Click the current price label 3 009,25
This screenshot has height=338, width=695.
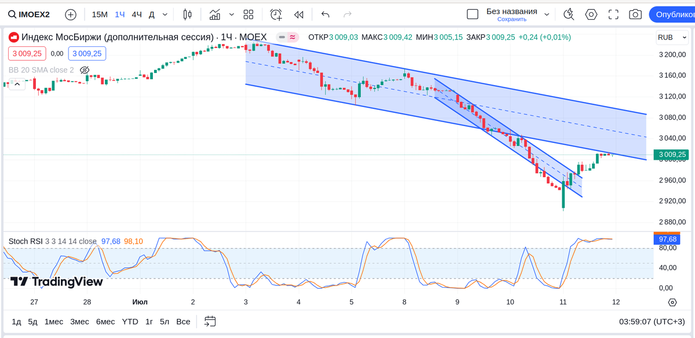[x=672, y=155]
